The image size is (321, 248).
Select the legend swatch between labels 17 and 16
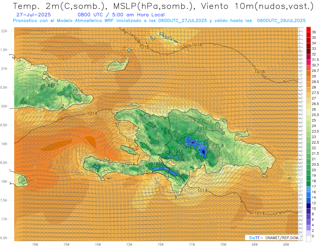308,189
